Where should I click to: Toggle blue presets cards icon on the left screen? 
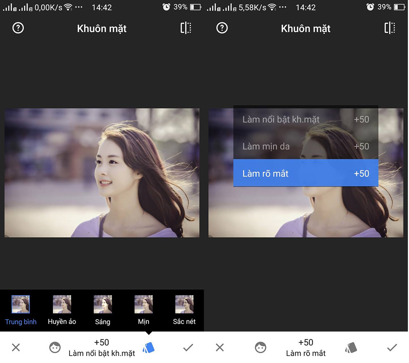pyautogui.click(x=148, y=347)
